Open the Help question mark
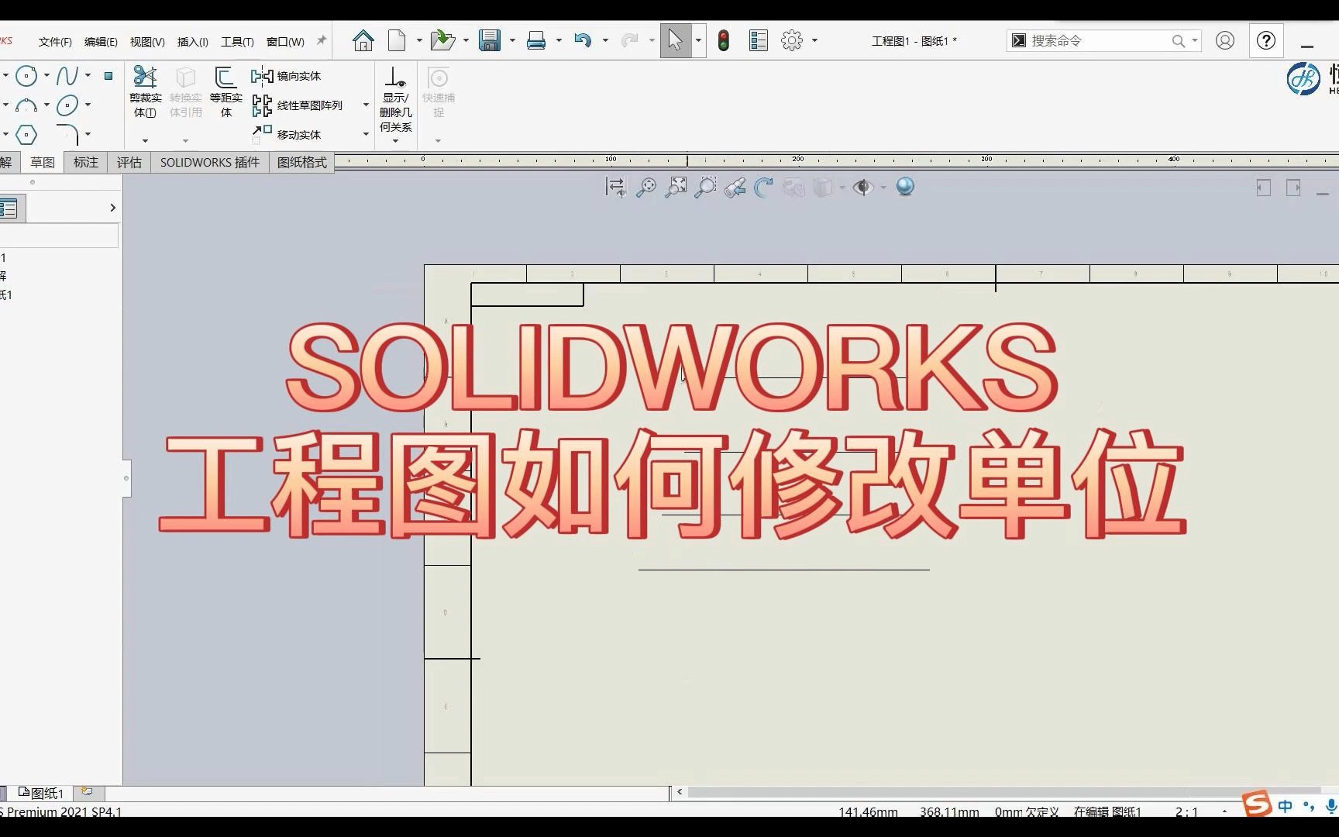1339x837 pixels. pos(1266,40)
